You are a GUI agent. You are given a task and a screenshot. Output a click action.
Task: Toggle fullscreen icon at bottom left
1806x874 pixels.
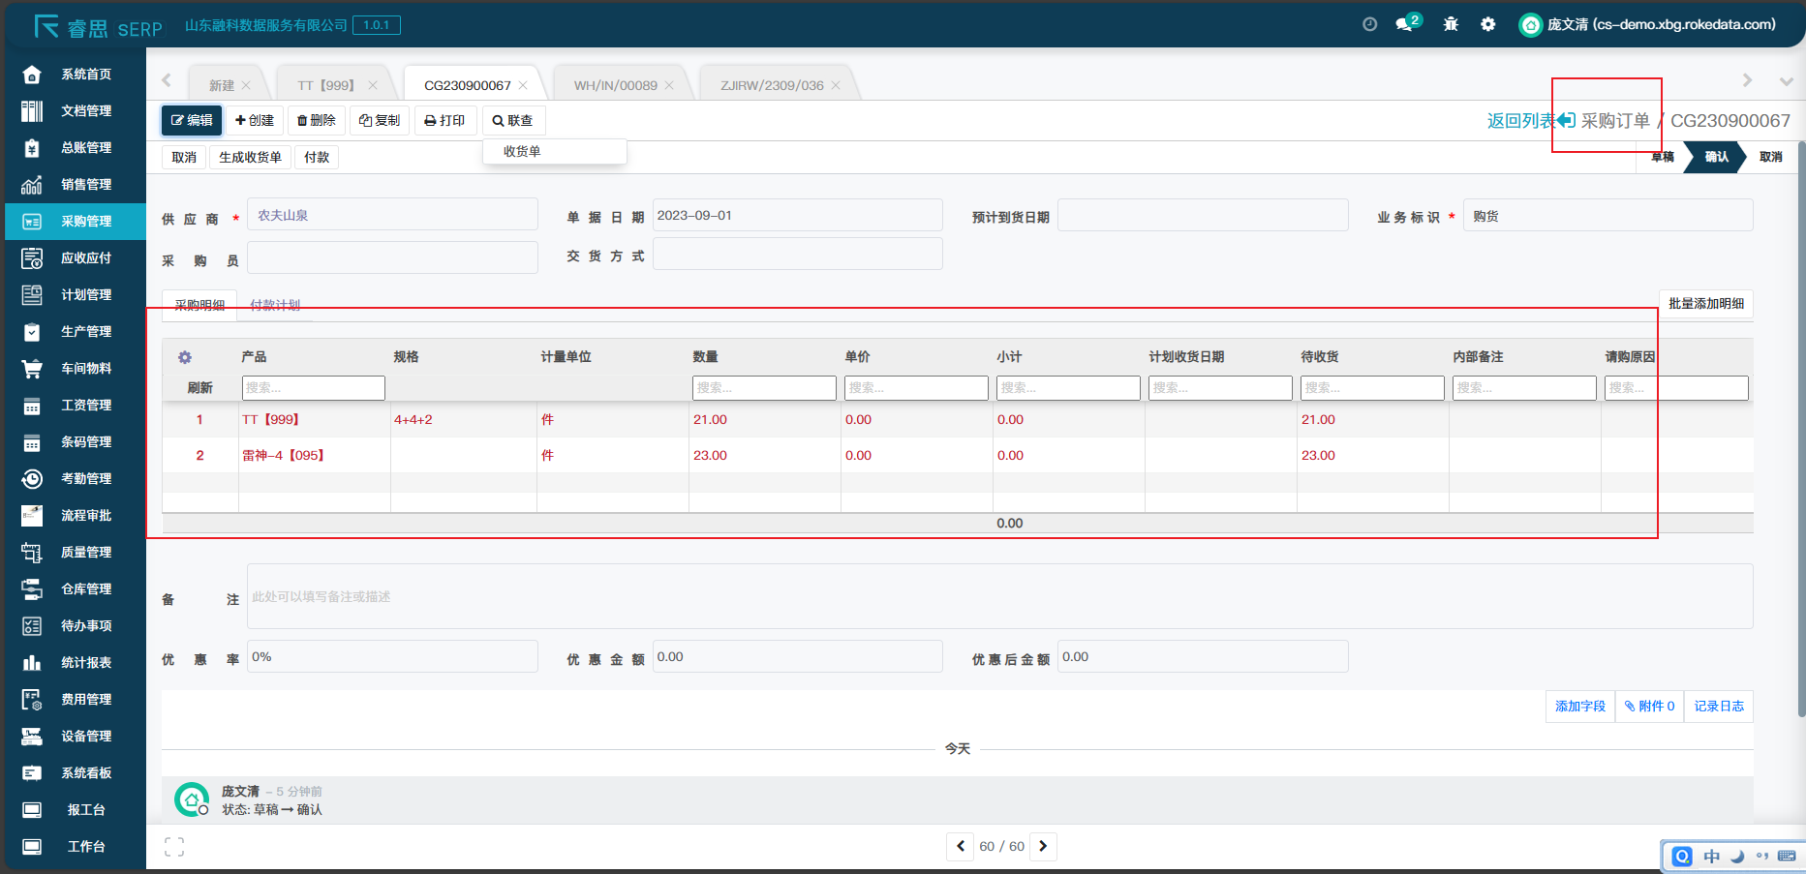click(174, 847)
